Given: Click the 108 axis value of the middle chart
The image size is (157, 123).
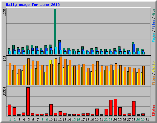Looking at the screenshot, I should point(5,59).
